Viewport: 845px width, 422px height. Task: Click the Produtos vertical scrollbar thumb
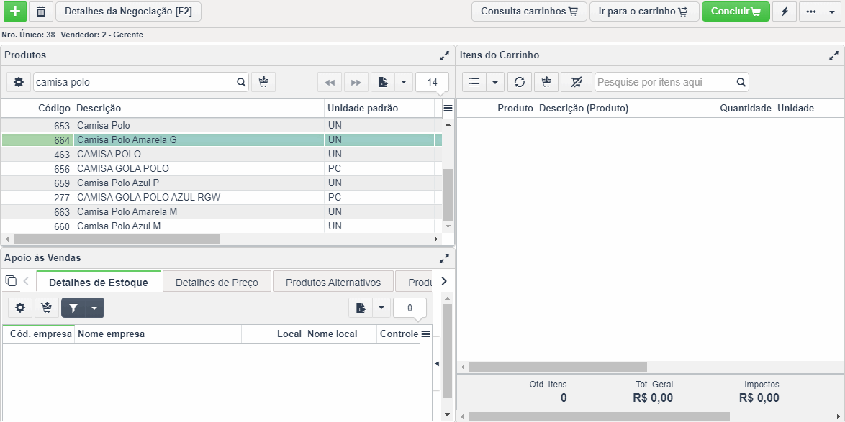[448, 194]
